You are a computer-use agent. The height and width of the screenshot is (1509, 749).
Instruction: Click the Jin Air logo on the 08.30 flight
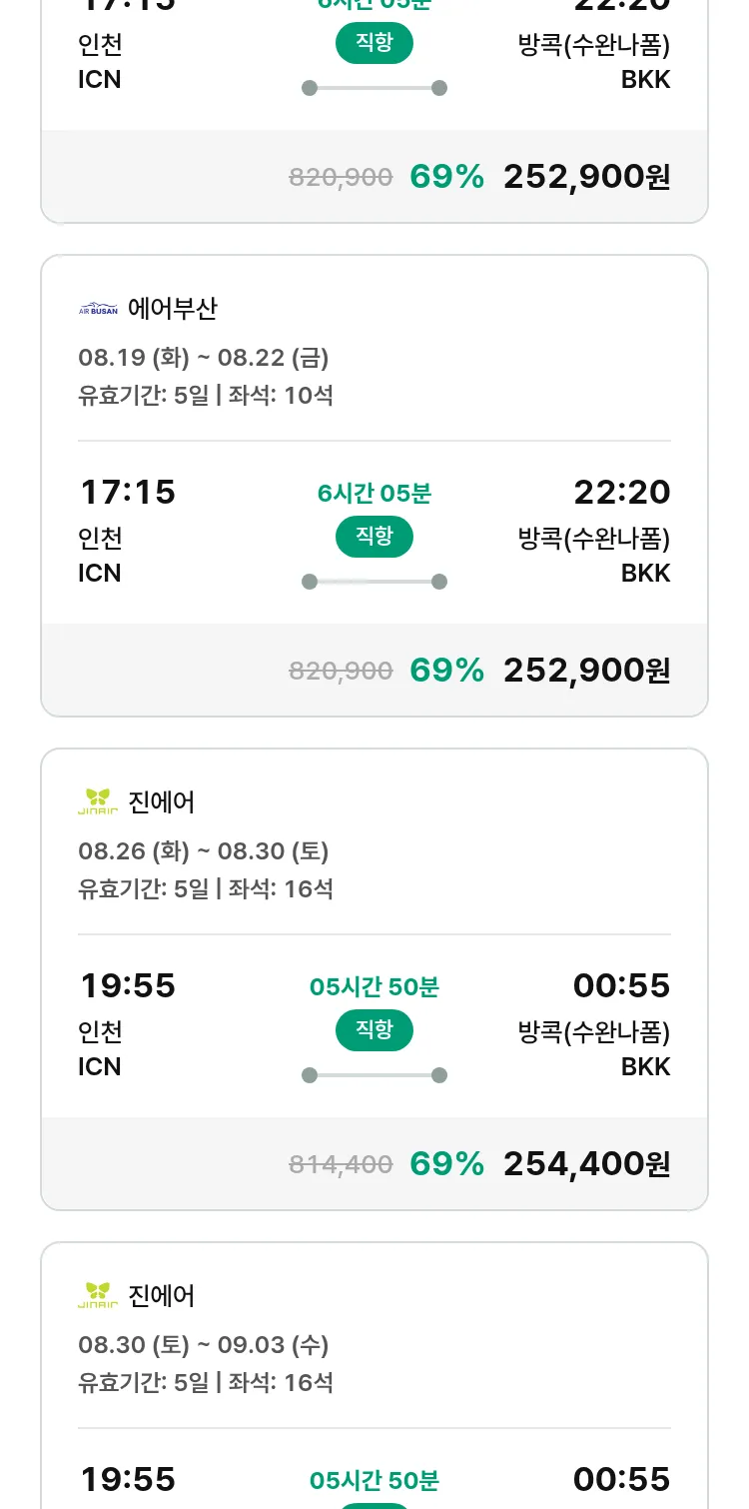pyautogui.click(x=98, y=1295)
